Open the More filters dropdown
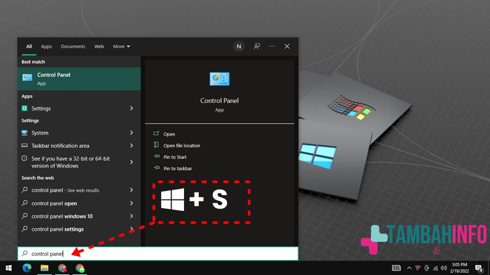This screenshot has height=275, width=490. (x=121, y=46)
